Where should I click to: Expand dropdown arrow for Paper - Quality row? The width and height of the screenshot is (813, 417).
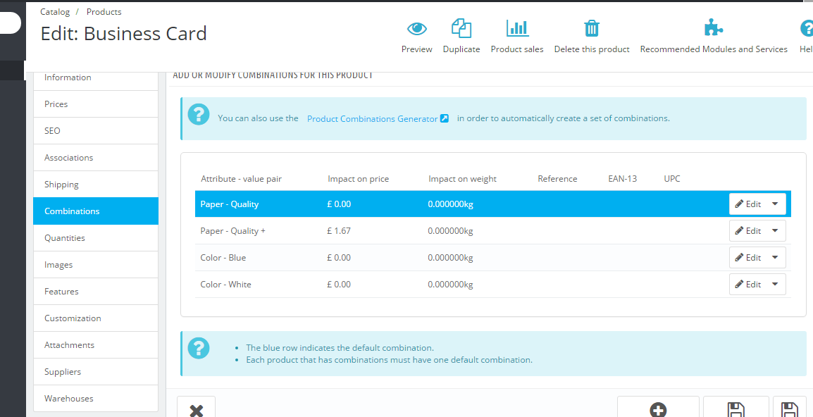pyautogui.click(x=775, y=204)
